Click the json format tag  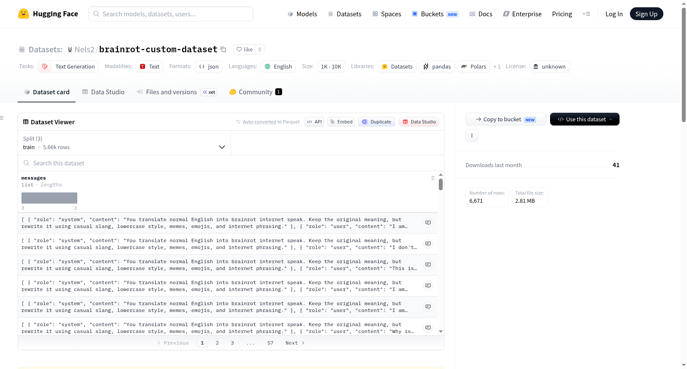(209, 66)
